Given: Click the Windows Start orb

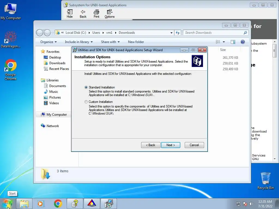Looking at the screenshot, I should point(7,204).
